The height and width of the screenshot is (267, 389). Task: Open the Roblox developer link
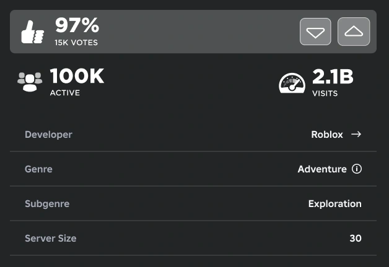pyautogui.click(x=327, y=135)
